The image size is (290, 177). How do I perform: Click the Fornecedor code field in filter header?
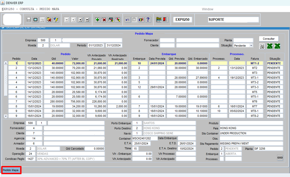(x=167, y=40)
